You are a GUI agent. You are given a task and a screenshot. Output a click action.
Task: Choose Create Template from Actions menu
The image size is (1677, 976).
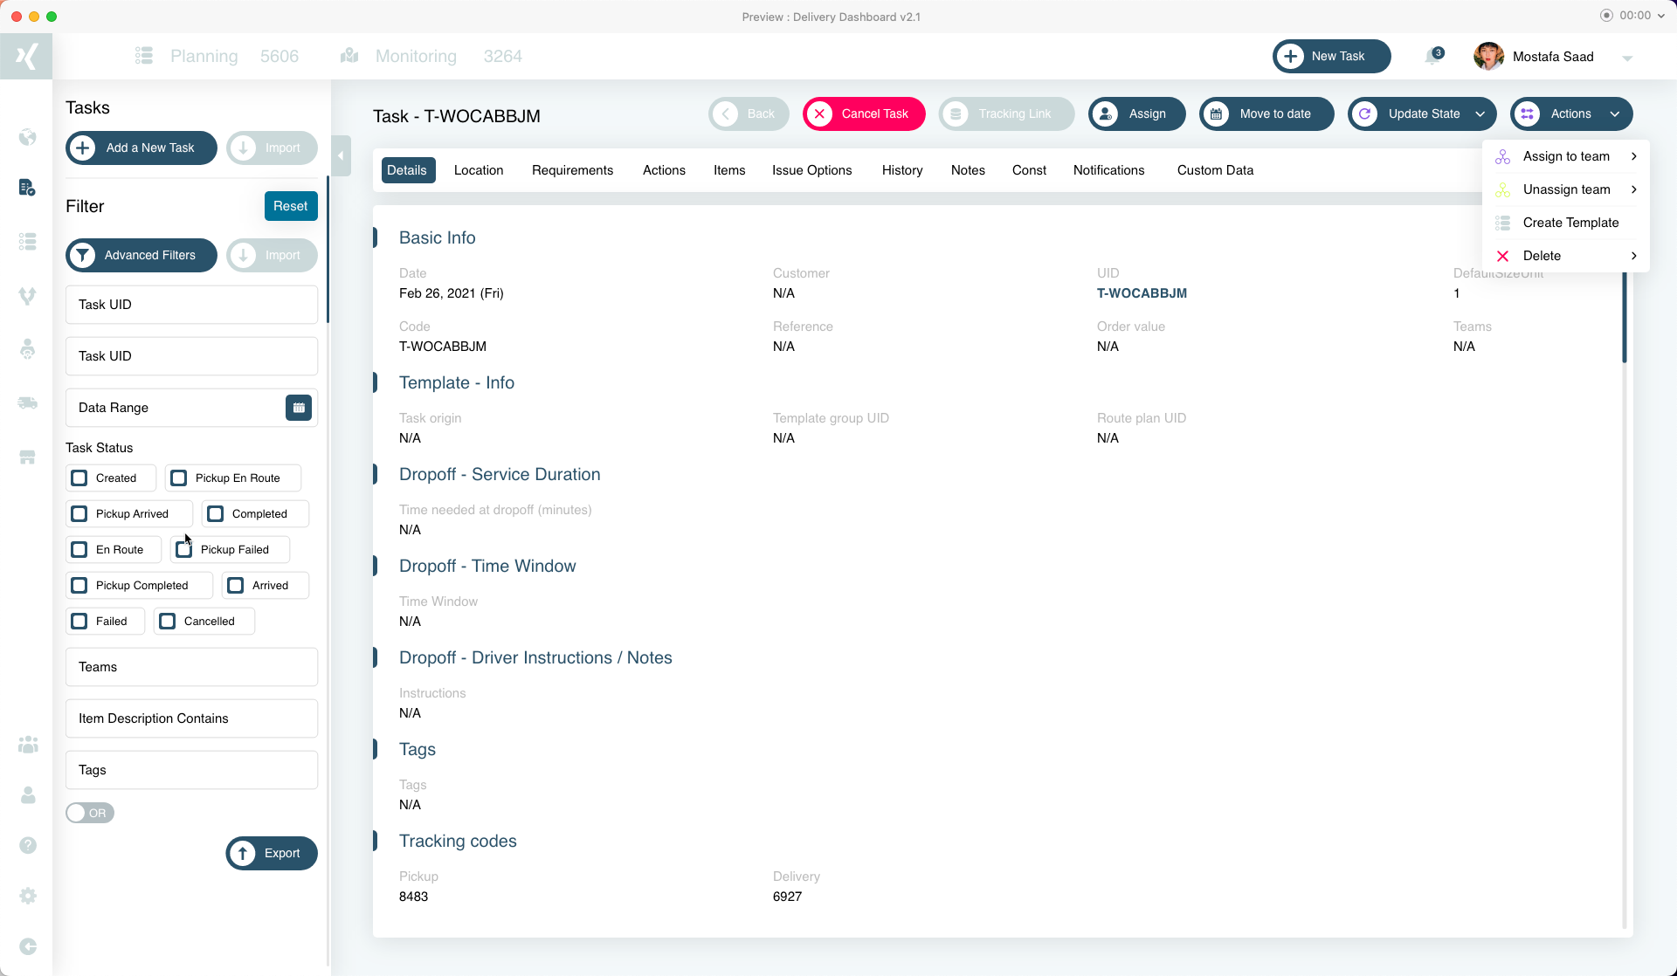[1570, 223]
